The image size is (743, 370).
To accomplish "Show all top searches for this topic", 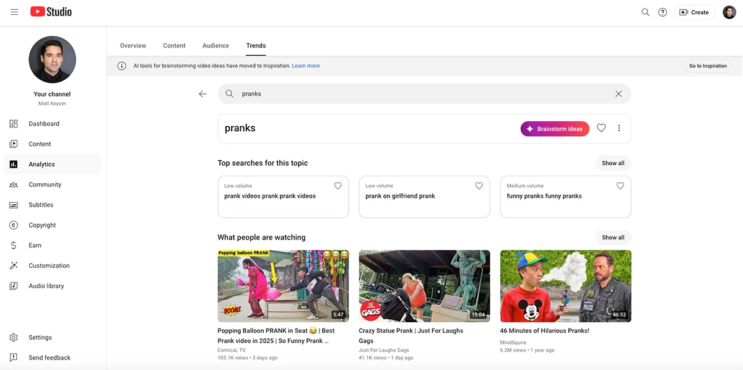I will click(x=612, y=163).
